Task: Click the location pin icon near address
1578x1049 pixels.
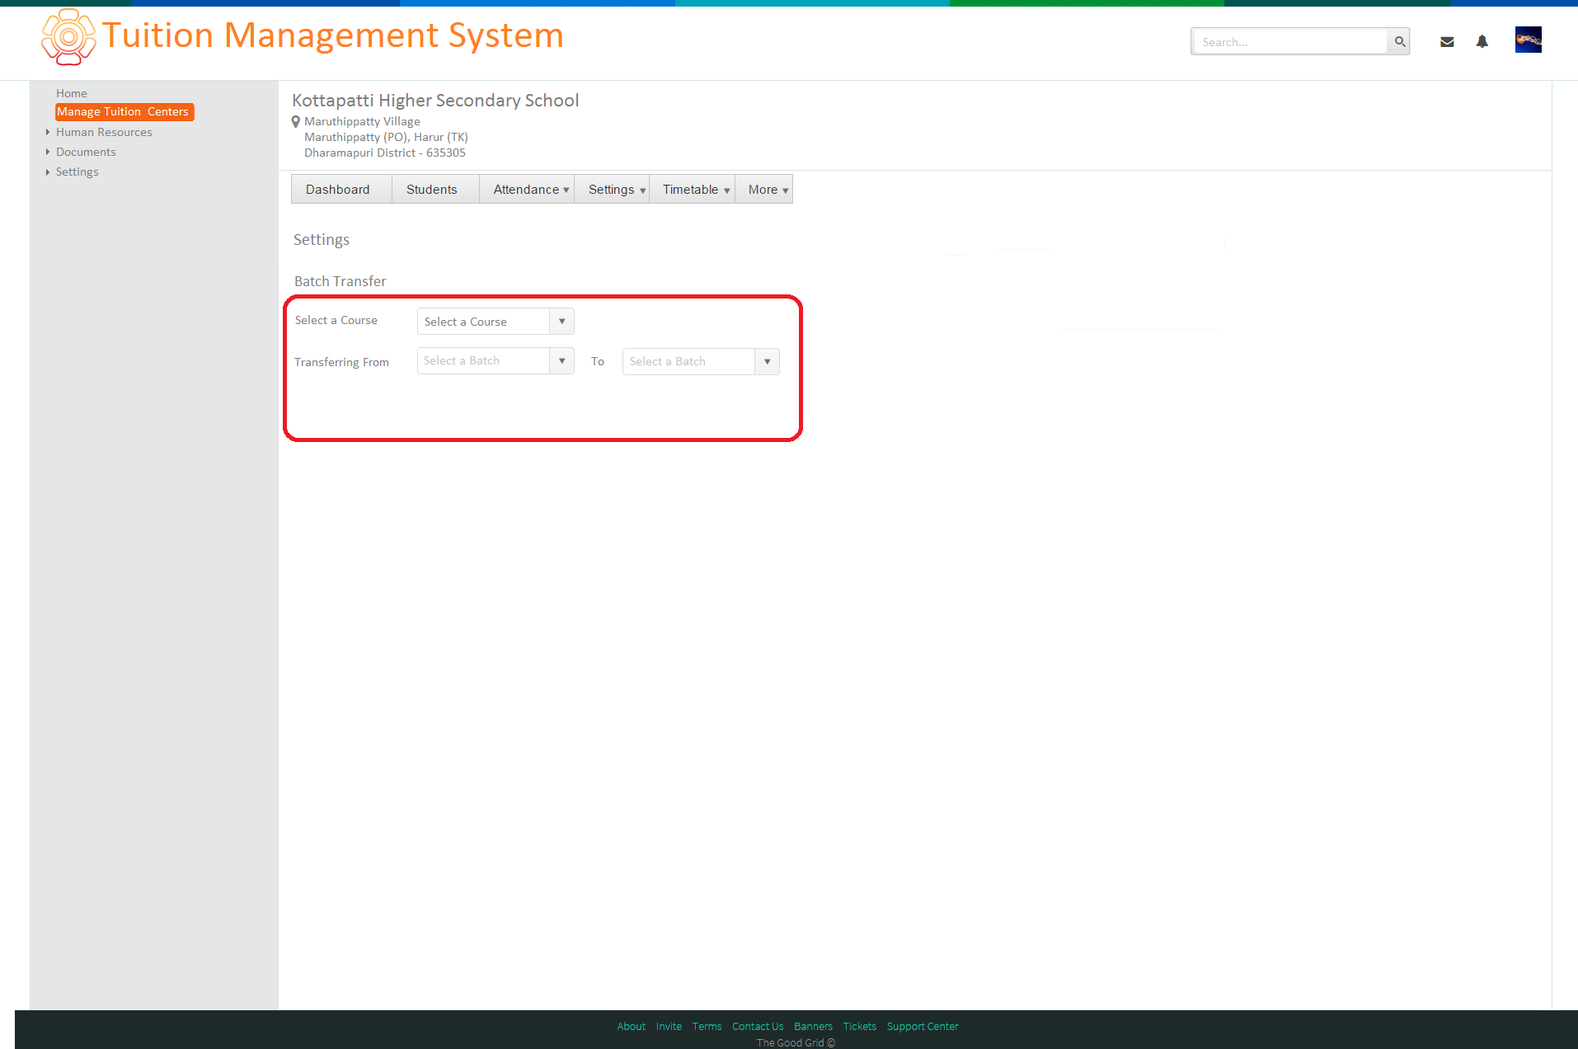Action: (x=296, y=122)
